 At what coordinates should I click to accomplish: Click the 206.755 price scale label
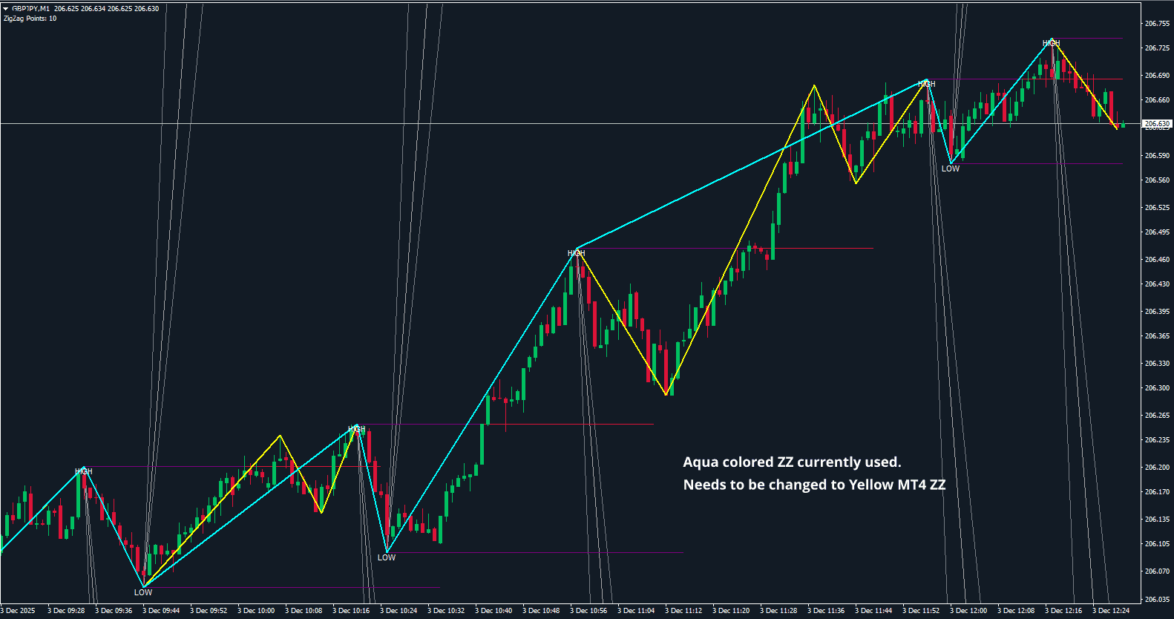tap(1157, 24)
